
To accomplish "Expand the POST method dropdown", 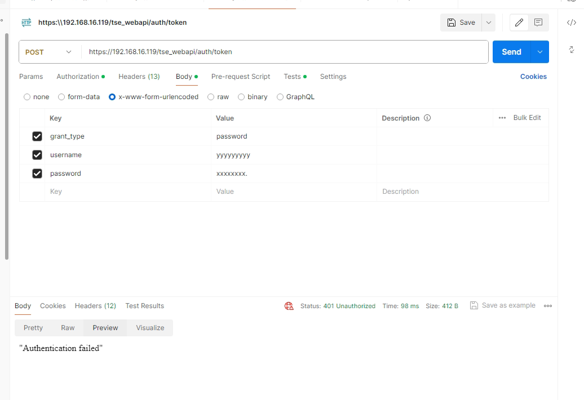I will tap(69, 52).
